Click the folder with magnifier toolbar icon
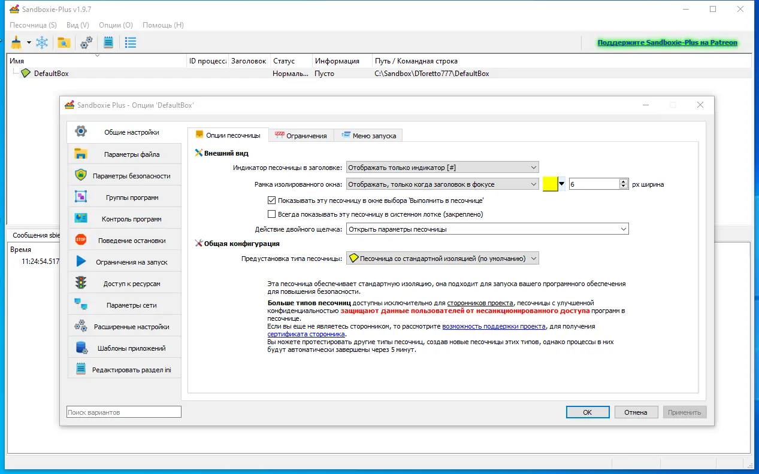Image resolution: width=759 pixels, height=474 pixels. pyautogui.click(x=63, y=42)
